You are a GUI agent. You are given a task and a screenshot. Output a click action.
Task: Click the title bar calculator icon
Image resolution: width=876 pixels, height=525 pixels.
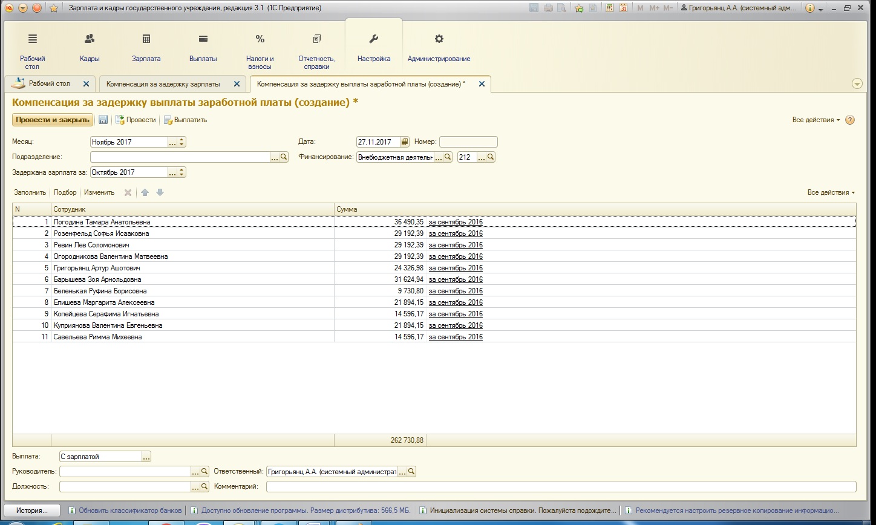609,8
